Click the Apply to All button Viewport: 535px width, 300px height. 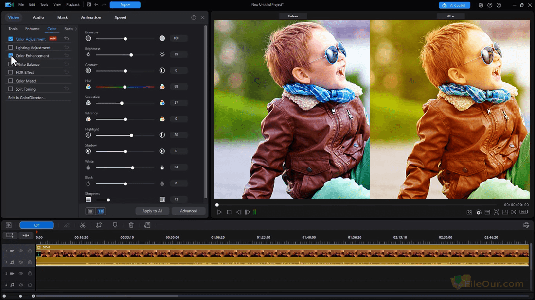(152, 211)
